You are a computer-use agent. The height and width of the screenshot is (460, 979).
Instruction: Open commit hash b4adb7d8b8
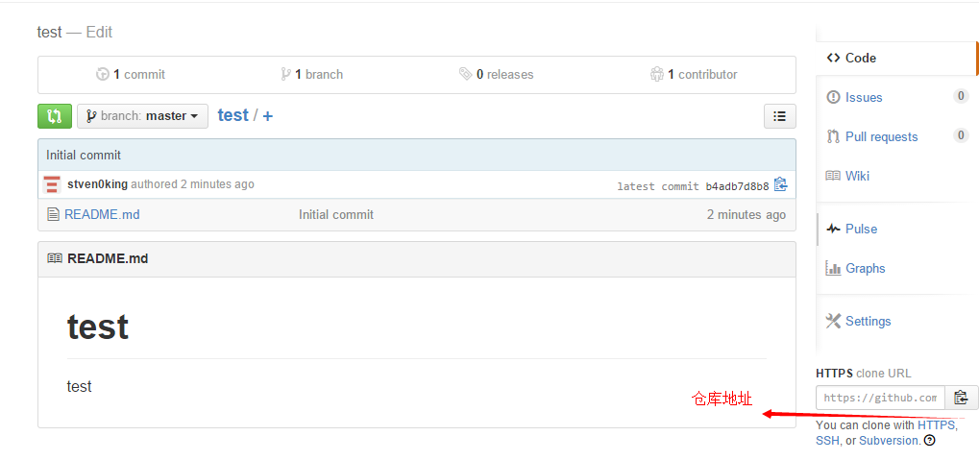tap(737, 186)
